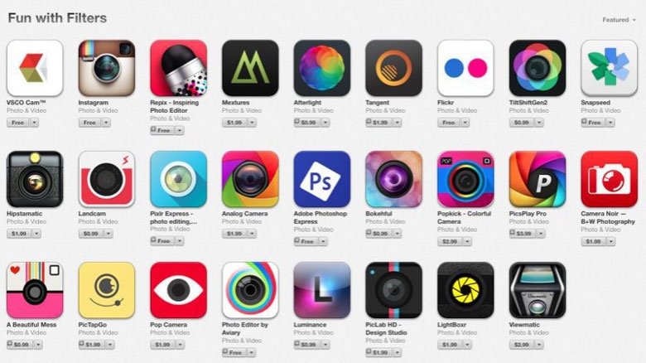Click the $3.99 button under PicsPlay Pro
646x363 pixels.
click(523, 234)
